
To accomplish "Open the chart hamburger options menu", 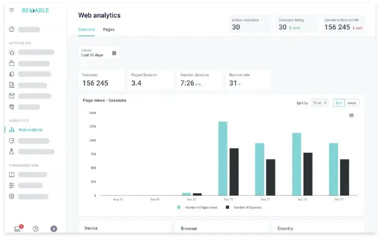I will [x=351, y=115].
